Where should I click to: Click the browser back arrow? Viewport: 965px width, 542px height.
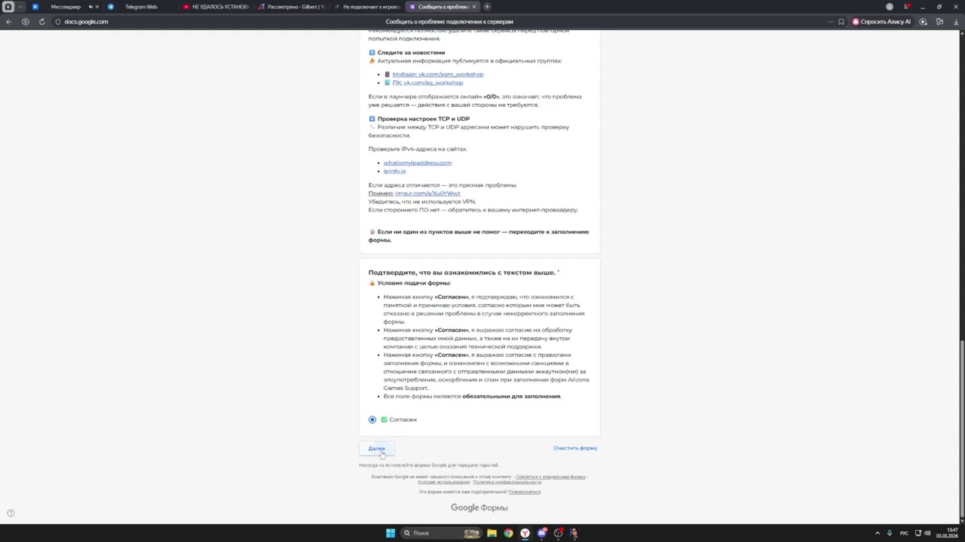9,22
